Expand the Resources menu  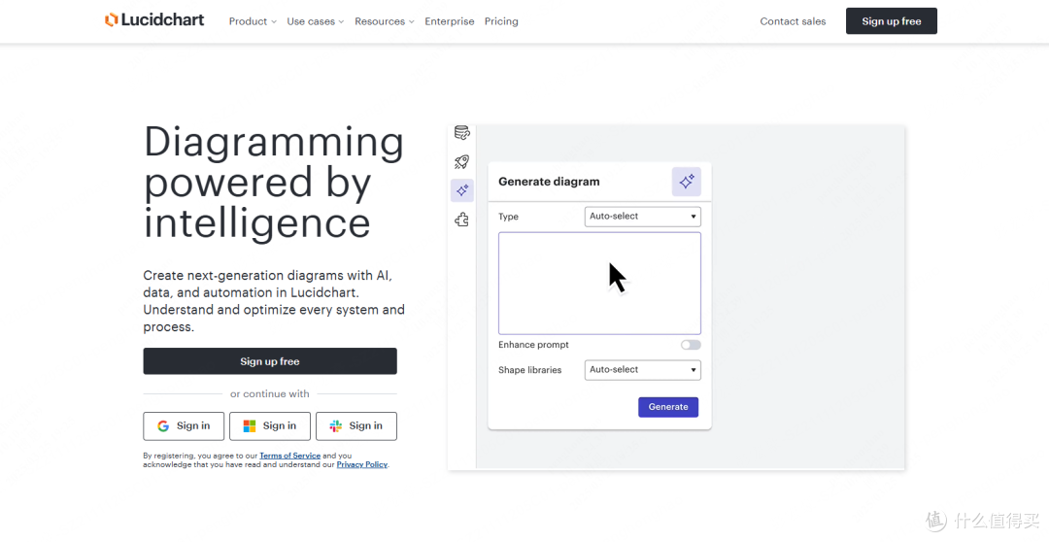pyautogui.click(x=385, y=21)
